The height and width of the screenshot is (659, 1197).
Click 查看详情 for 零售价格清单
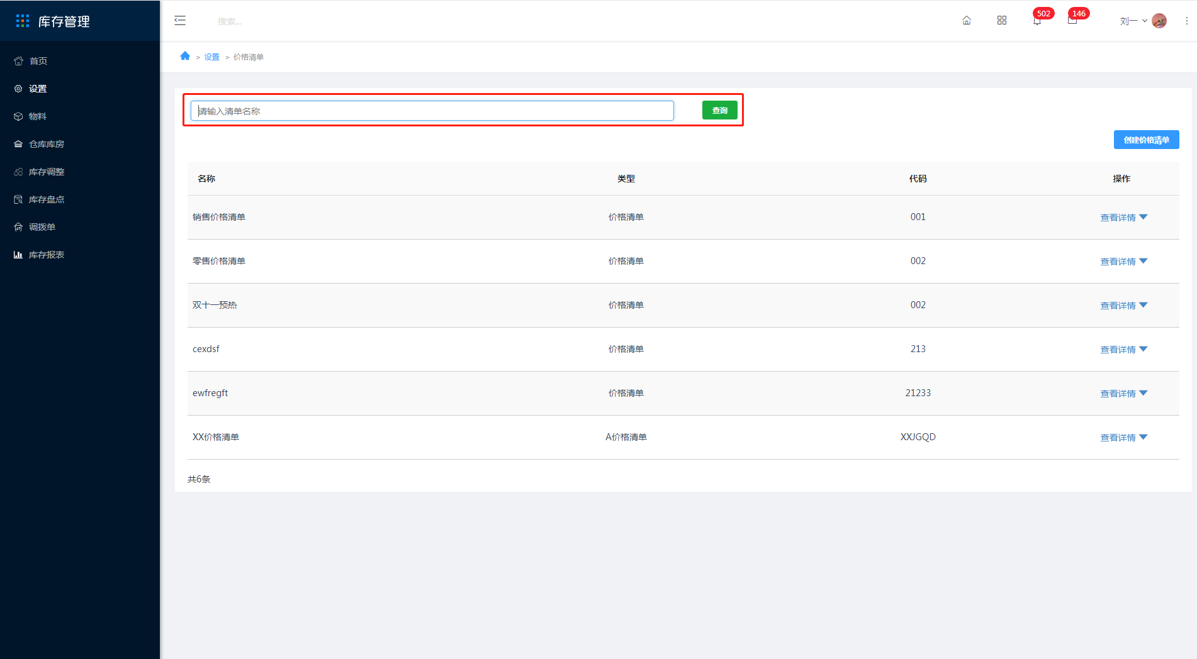1118,262
